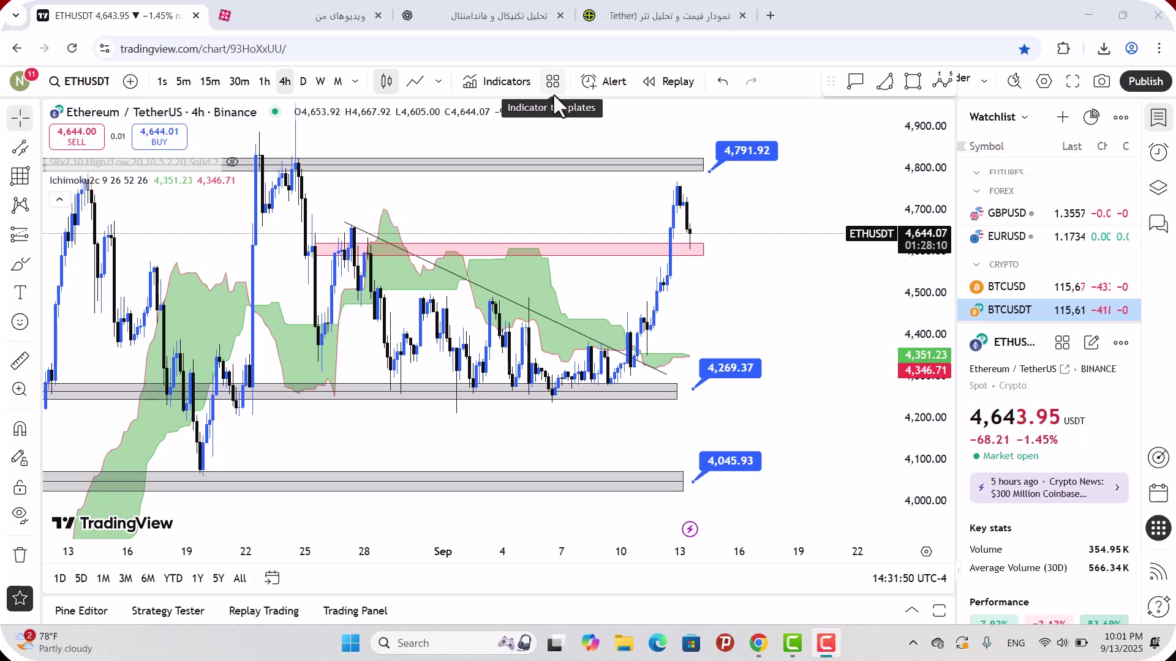1176x661 pixels.
Task: Toggle stay in drawing mode
Action: 20,458
